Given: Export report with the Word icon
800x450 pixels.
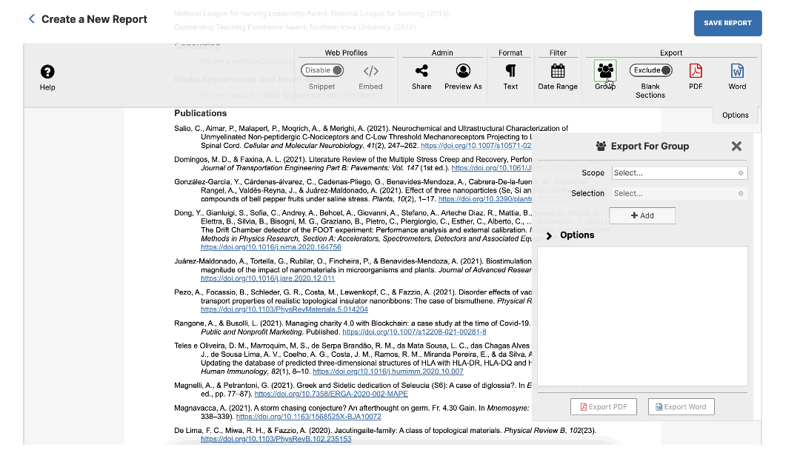Looking at the screenshot, I should (x=737, y=71).
